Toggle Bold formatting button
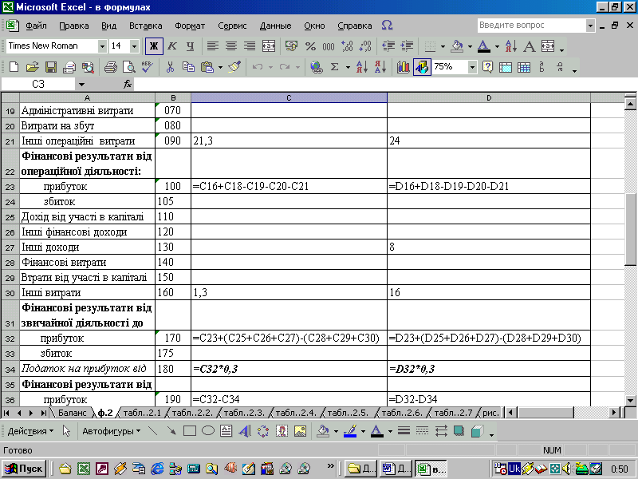 pyautogui.click(x=154, y=46)
